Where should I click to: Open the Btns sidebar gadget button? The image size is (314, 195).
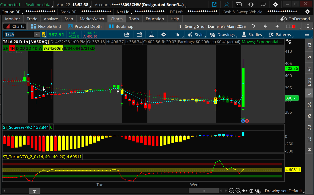[x=309, y=82]
